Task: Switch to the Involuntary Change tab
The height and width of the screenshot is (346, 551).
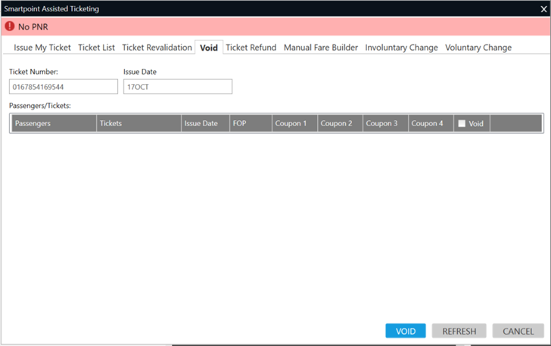Action: coord(401,48)
